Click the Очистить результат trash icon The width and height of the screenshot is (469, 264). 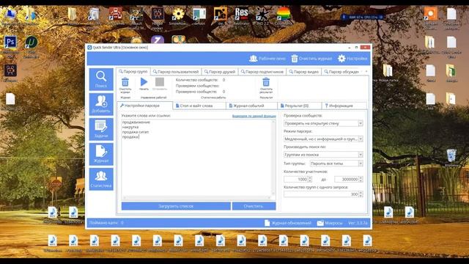pos(266,81)
